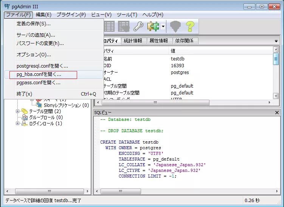Viewport: 284px width, 207px height.
Task: Click the CONNECTION LIMIT = -1 line
Action: 147,176
